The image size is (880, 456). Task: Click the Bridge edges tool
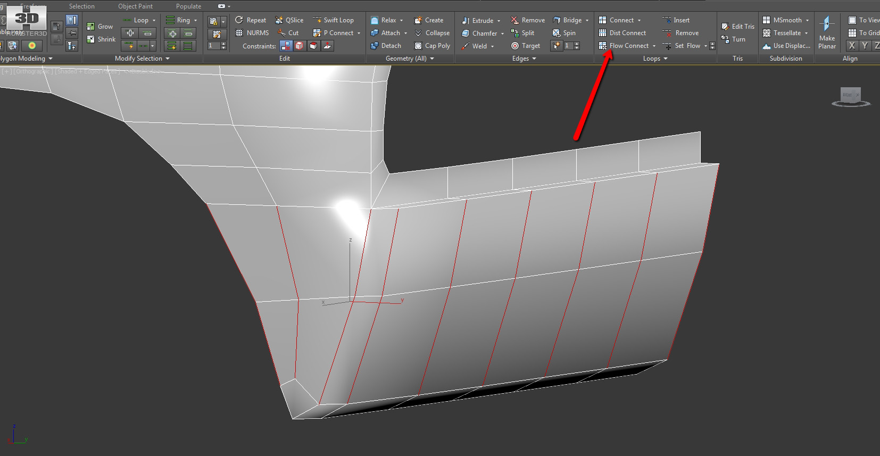click(567, 20)
